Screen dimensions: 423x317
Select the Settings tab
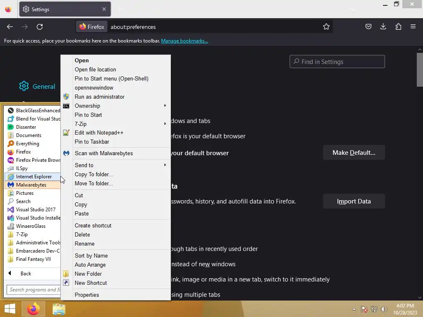pyautogui.click(x=65, y=9)
